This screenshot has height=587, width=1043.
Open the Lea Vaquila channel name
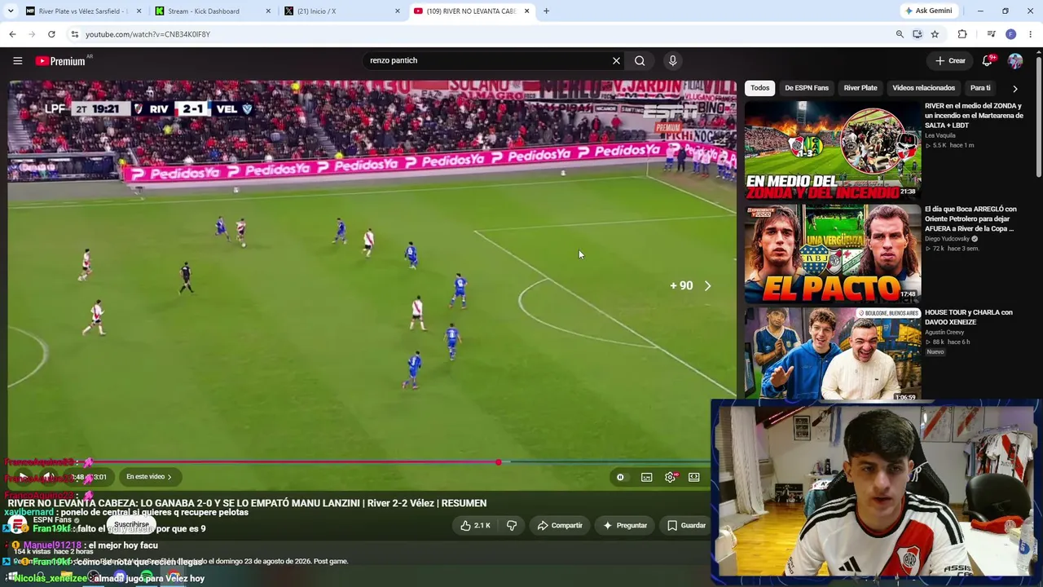click(x=940, y=135)
